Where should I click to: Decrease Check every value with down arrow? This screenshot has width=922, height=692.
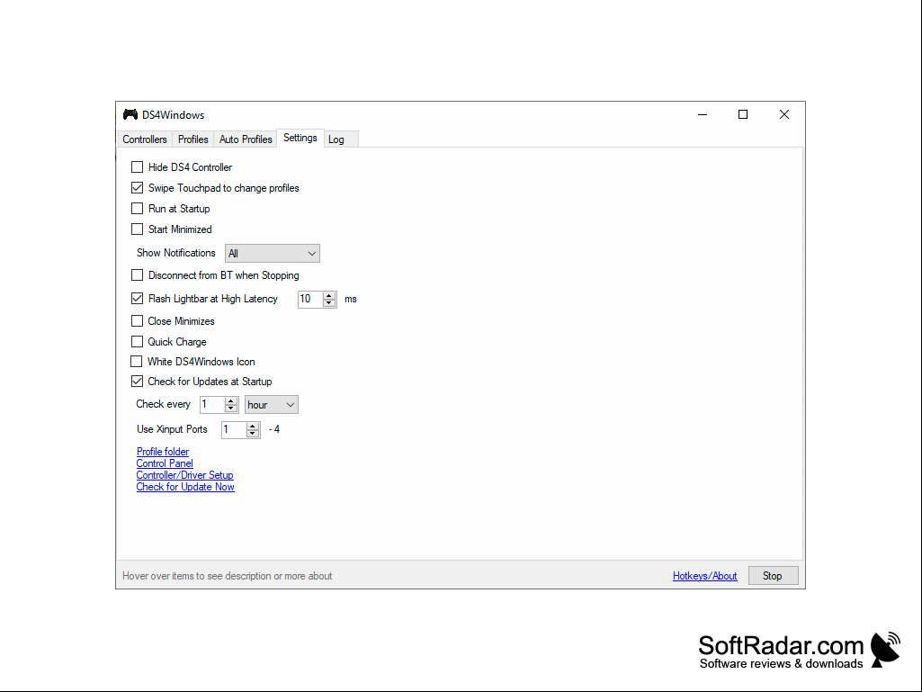click(x=231, y=409)
